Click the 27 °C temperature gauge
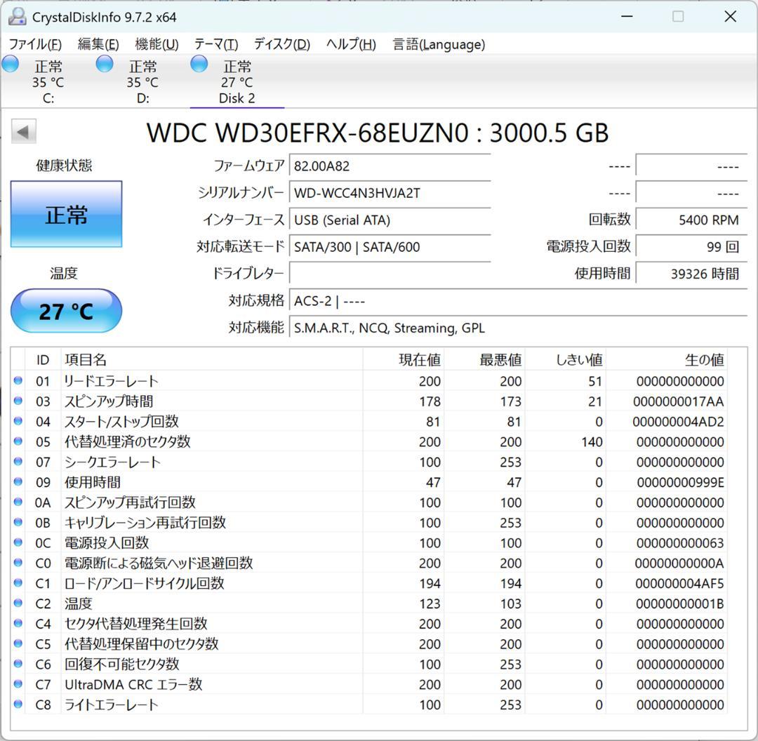 coord(66,310)
